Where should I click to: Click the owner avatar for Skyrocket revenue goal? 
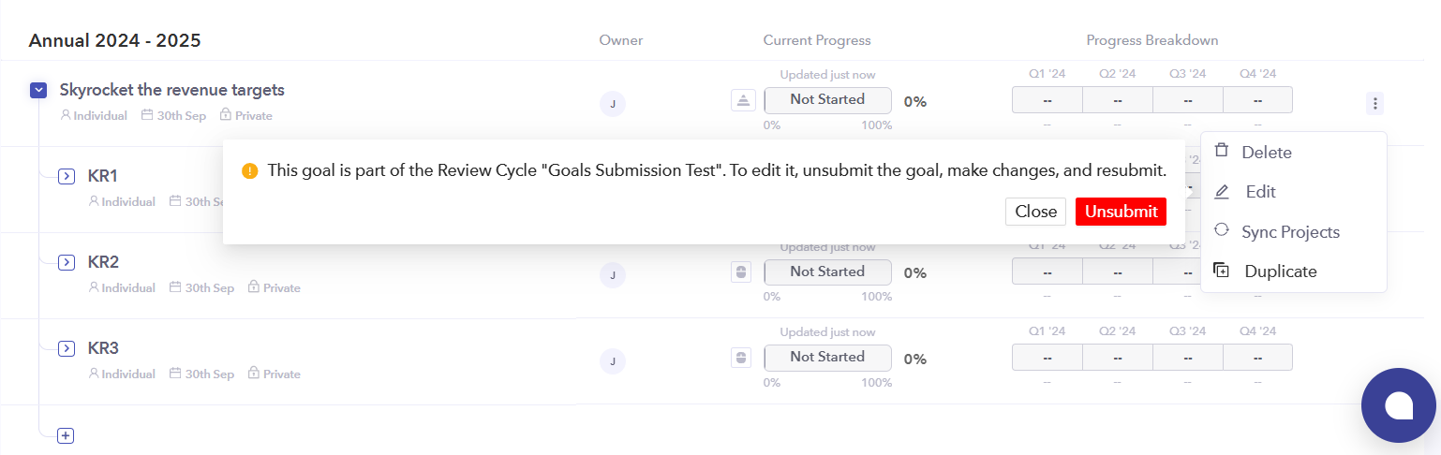[612, 104]
